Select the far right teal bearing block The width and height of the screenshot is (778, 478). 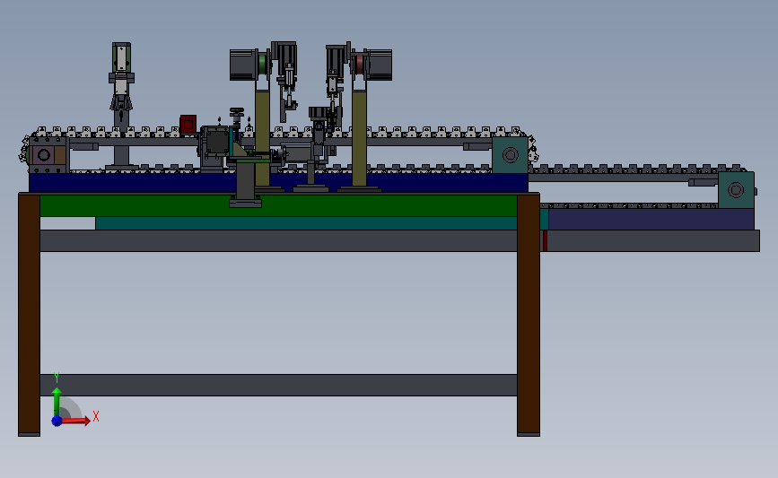tap(737, 190)
